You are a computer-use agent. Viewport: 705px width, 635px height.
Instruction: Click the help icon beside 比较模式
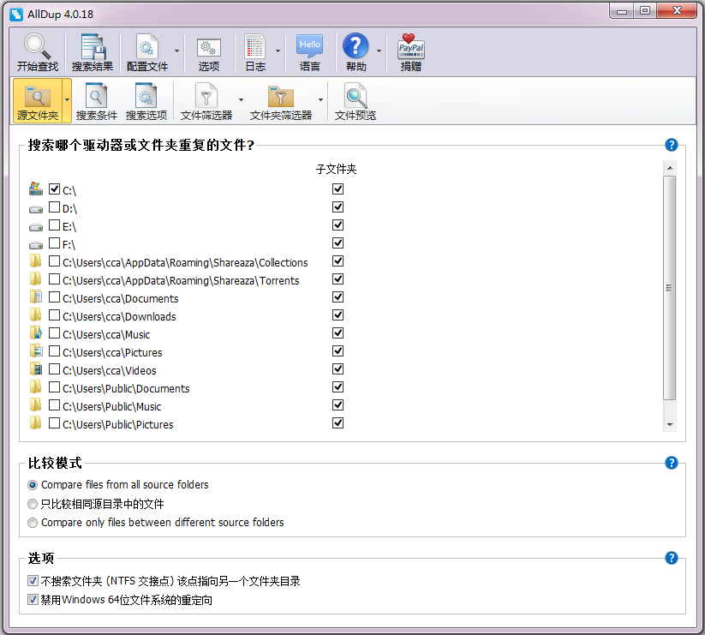(672, 463)
